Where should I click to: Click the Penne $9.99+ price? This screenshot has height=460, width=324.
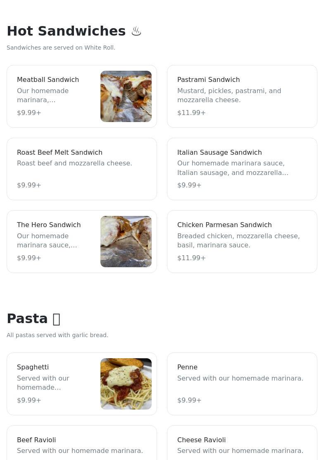point(189,400)
